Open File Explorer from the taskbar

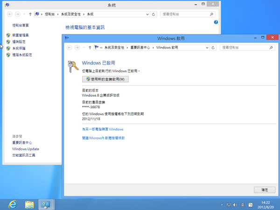click(29, 204)
